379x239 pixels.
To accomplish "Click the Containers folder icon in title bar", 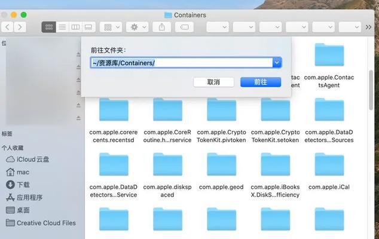I will pos(168,15).
